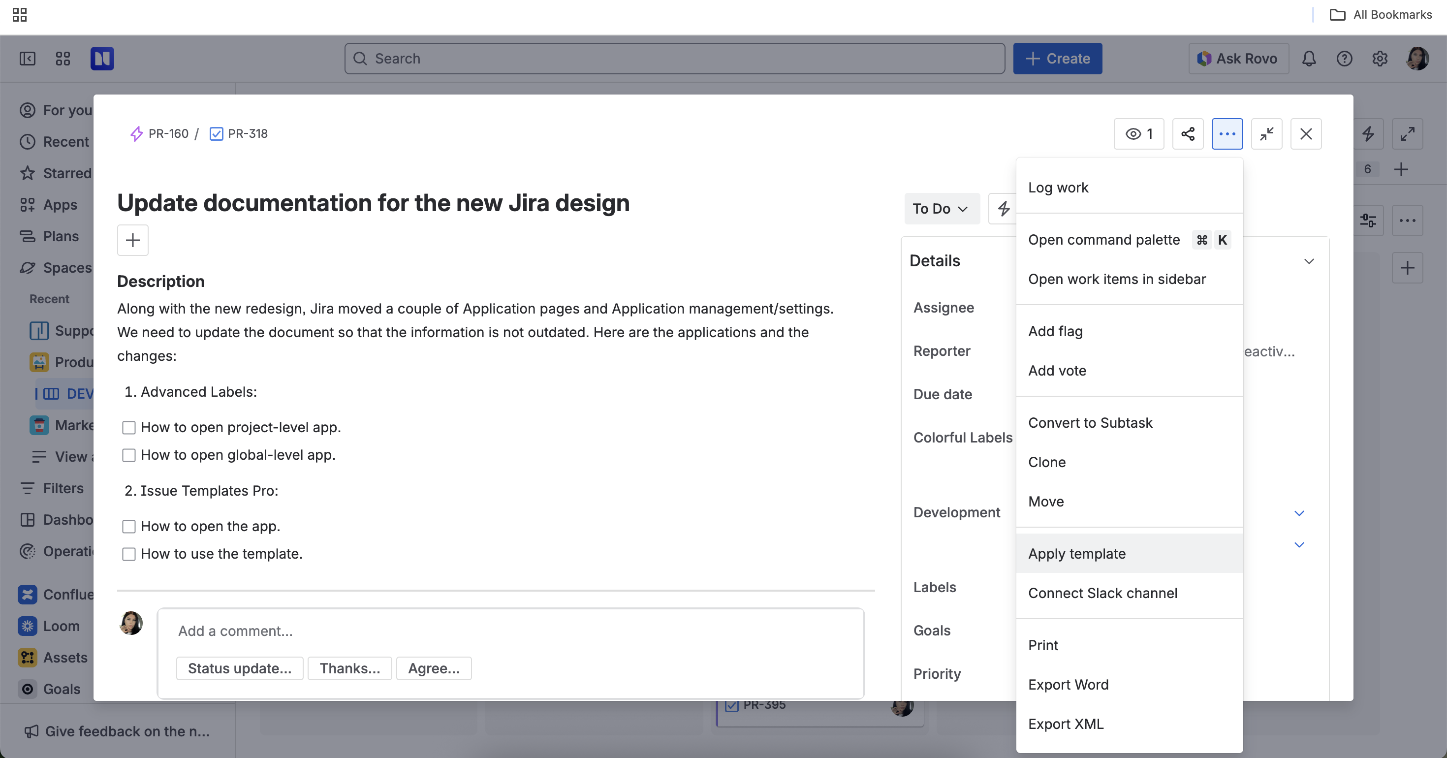1447x758 pixels.
Task: Open the To Do status dropdown
Action: (x=941, y=209)
